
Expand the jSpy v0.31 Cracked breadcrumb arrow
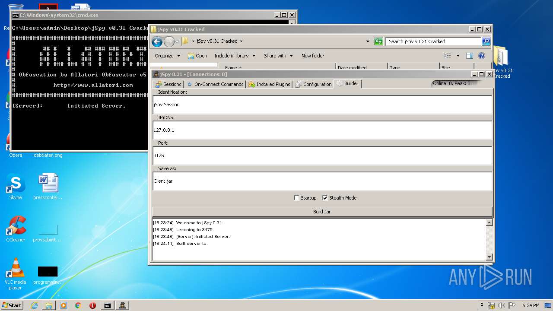241,41
